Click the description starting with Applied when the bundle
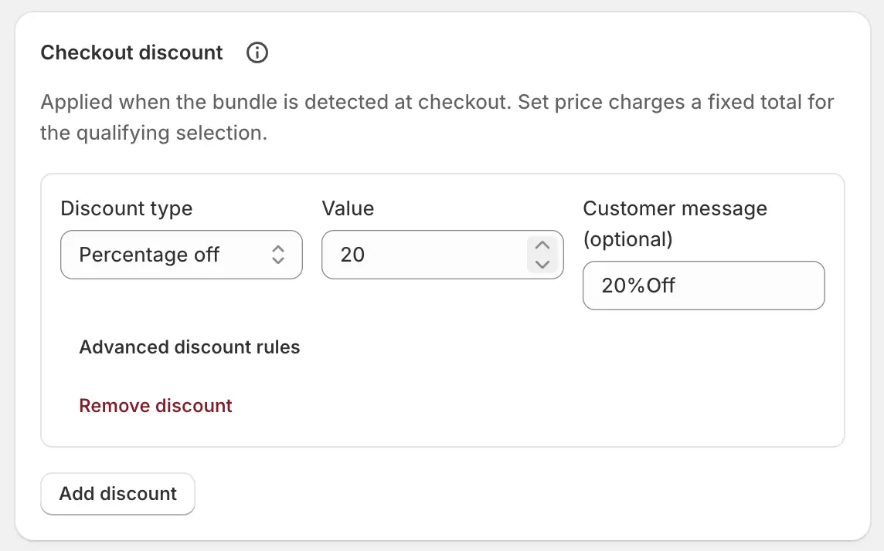 437,117
